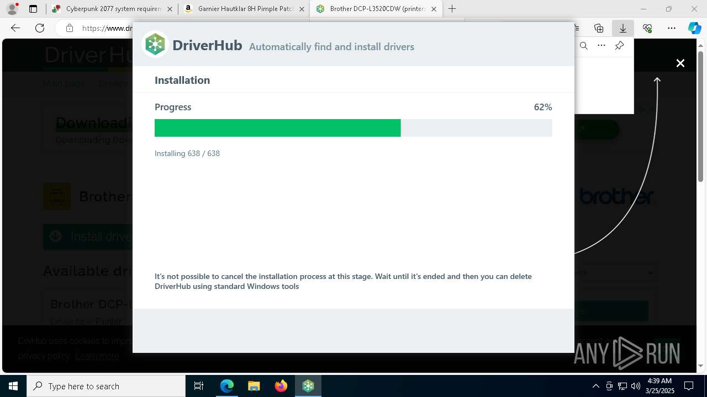Screen dimensions: 707x397
Task: Click the DriverHub logo icon in the installer
Action: click(155, 45)
